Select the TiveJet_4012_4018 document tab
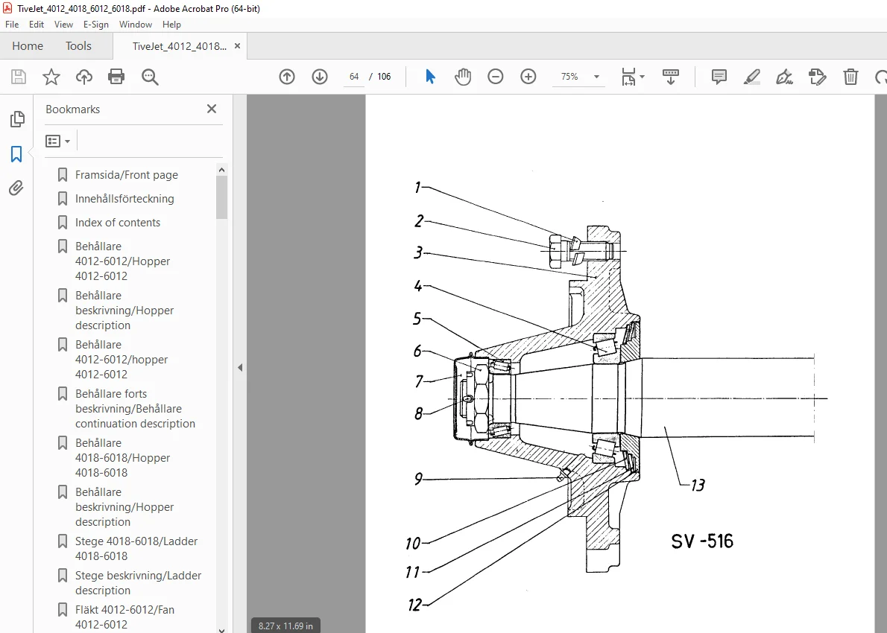Image resolution: width=887 pixels, height=633 pixels. pos(180,46)
